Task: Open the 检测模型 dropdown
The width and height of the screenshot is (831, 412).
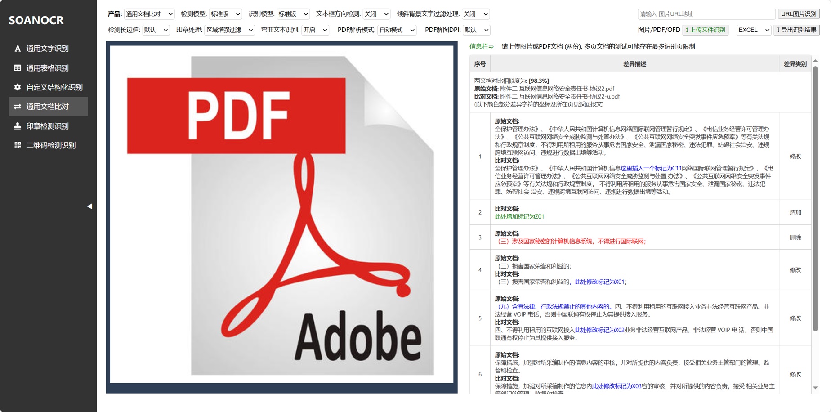Action: [225, 14]
